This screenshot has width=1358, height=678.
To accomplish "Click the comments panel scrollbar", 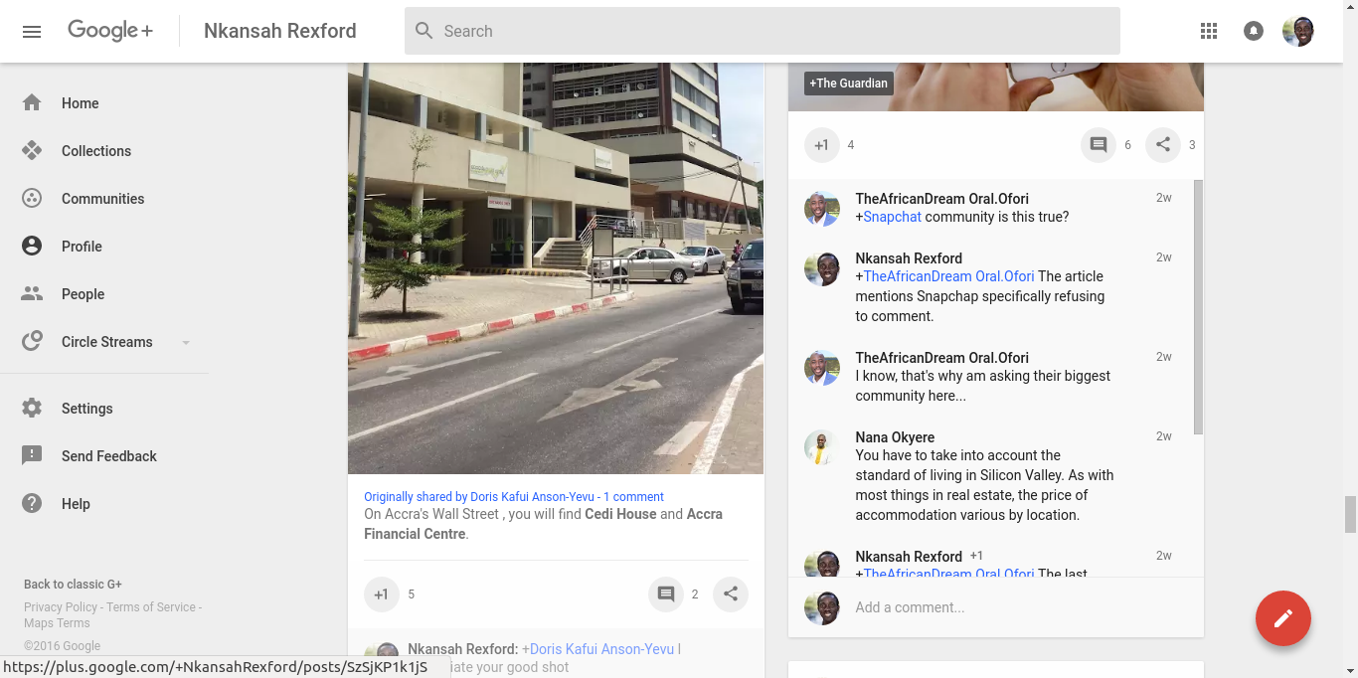I will point(1198,308).
